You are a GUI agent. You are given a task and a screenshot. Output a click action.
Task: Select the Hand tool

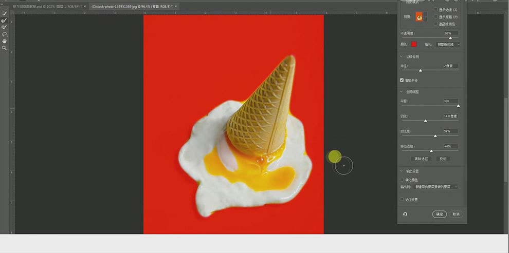5,41
